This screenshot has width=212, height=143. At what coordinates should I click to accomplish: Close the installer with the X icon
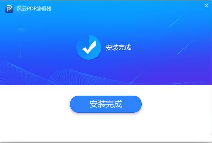(x=206, y=6)
